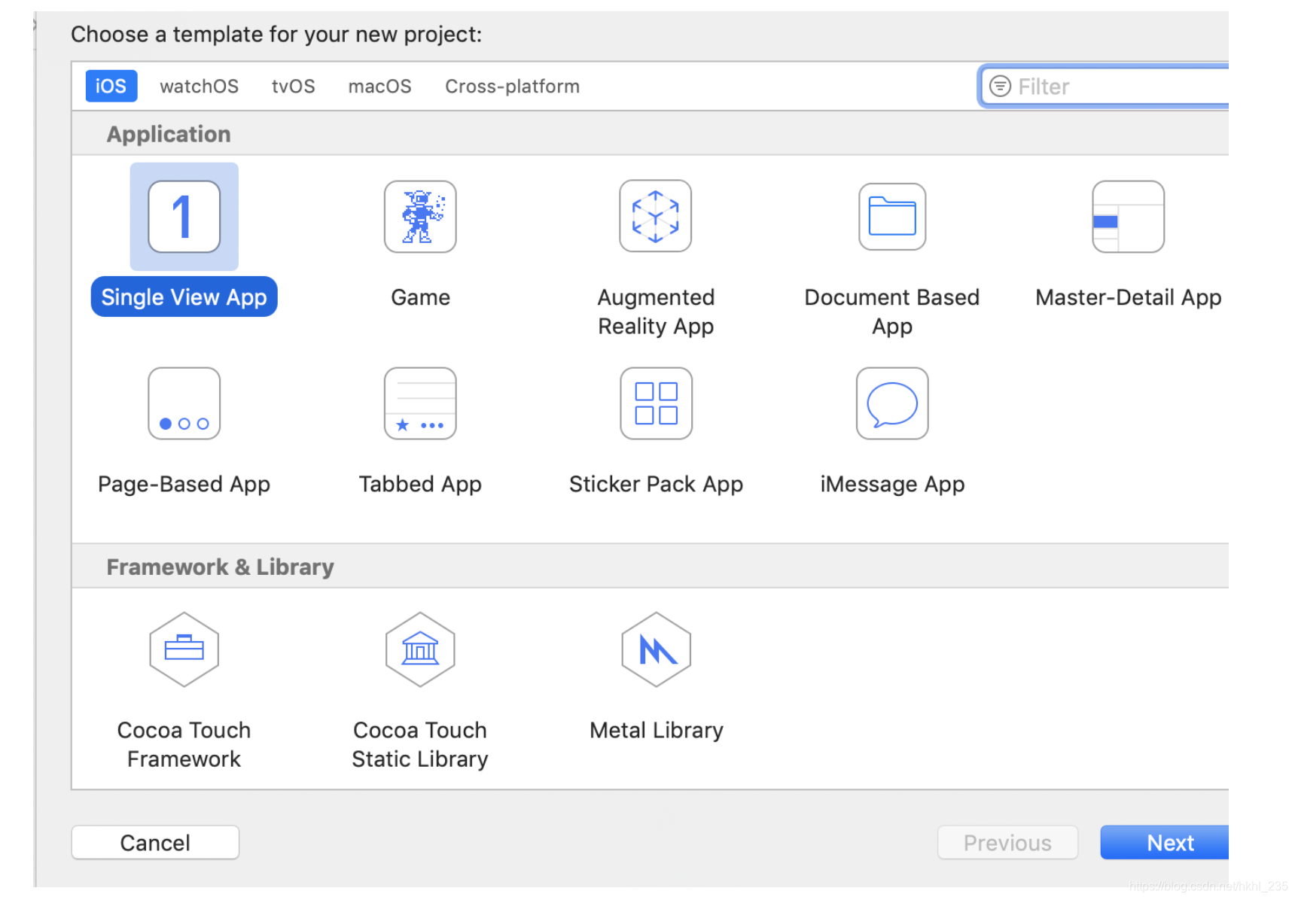
Task: Click the filter icon in search field
Action: point(1000,87)
